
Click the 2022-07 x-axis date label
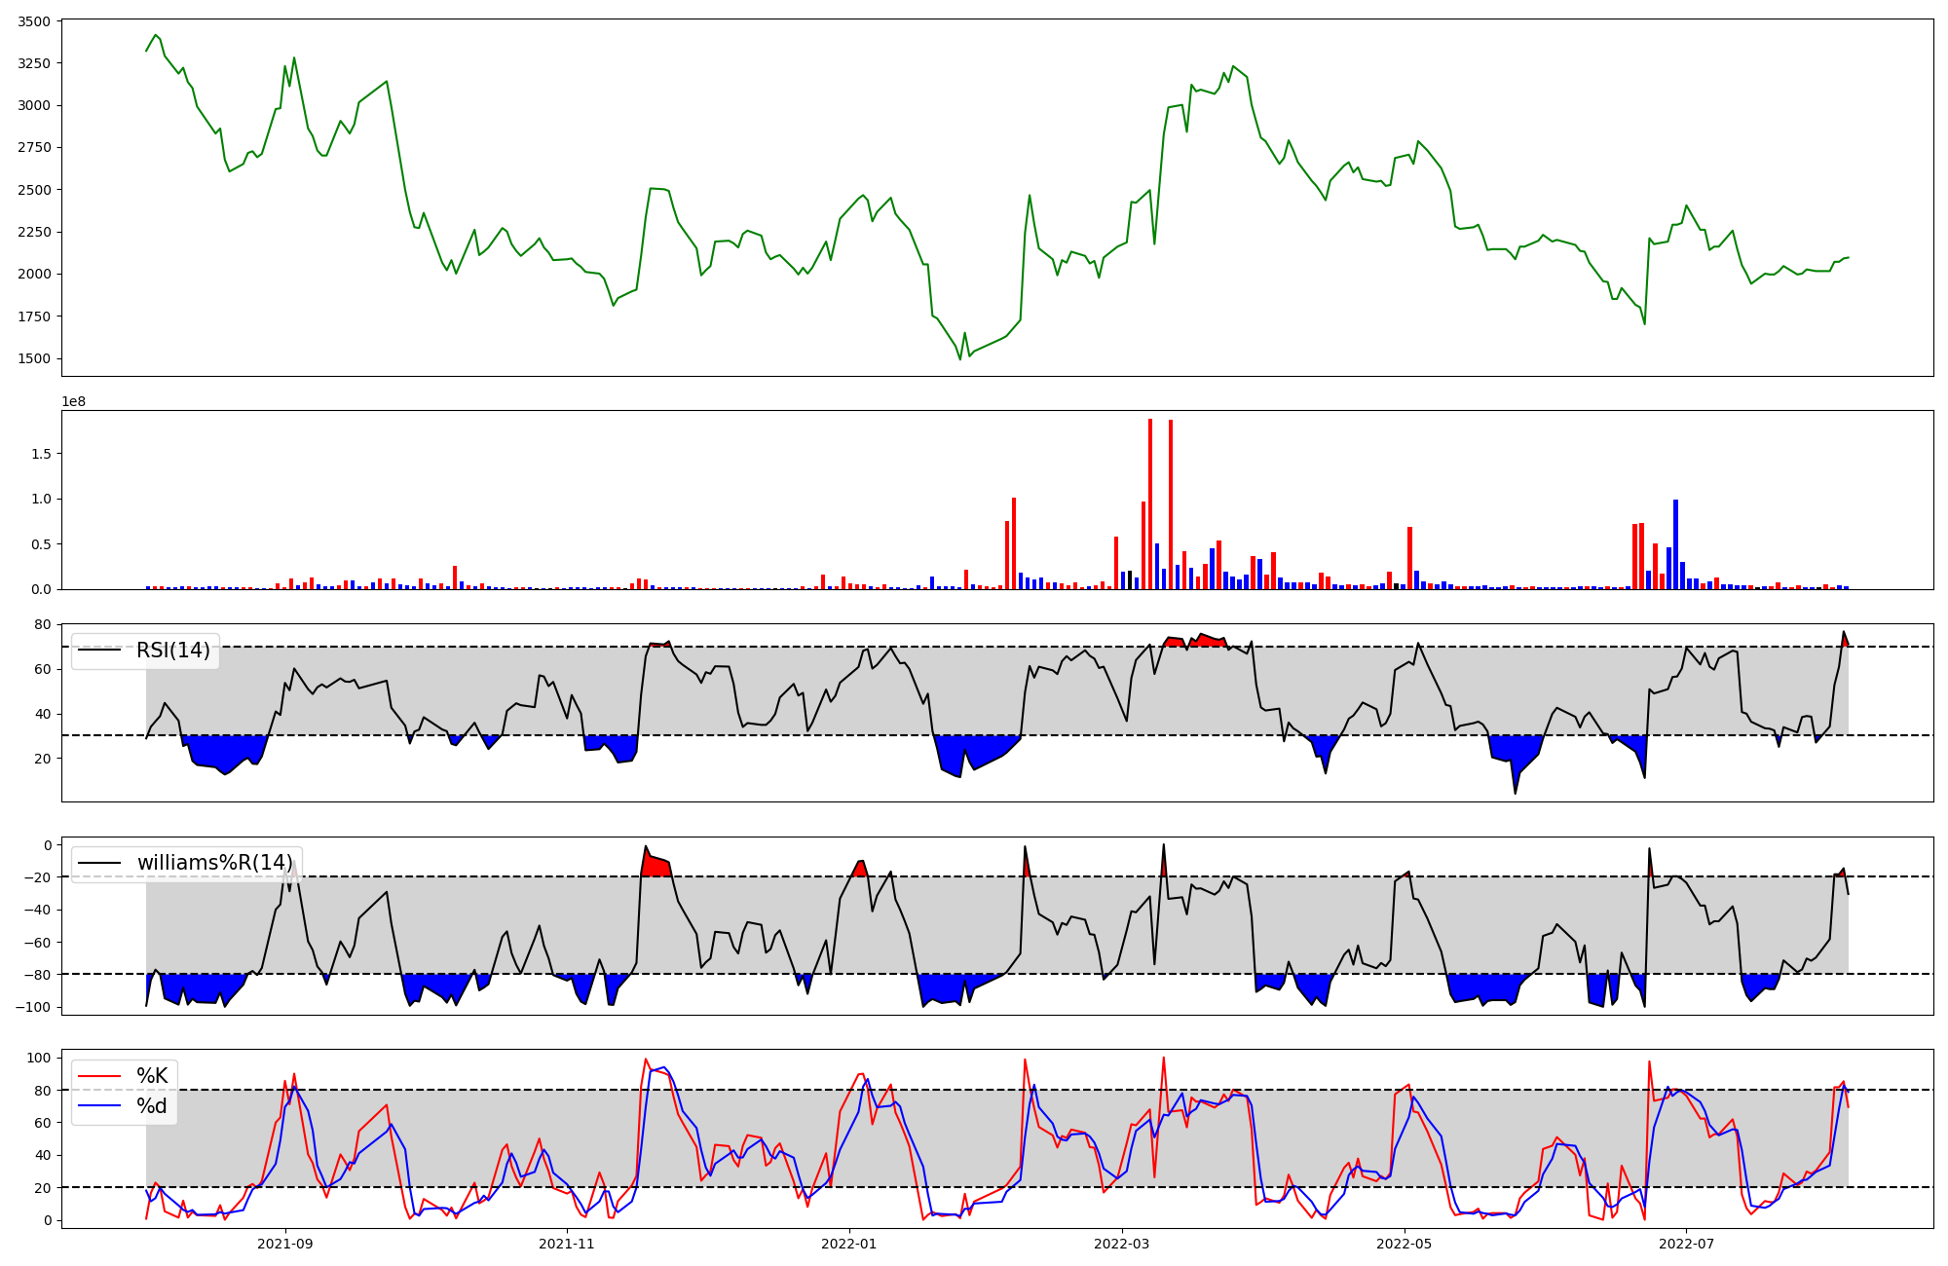(x=1686, y=1244)
